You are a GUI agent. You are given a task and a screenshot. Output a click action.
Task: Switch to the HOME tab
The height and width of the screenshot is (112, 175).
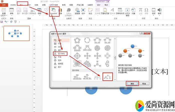13,5
